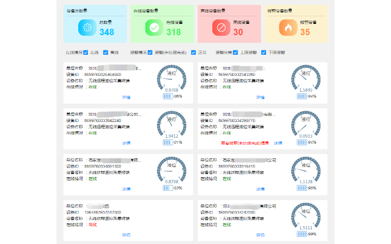The width and height of the screenshot is (391, 244).
Task: Open 详情 for the device reading 1.5845
Action: pos(260,98)
